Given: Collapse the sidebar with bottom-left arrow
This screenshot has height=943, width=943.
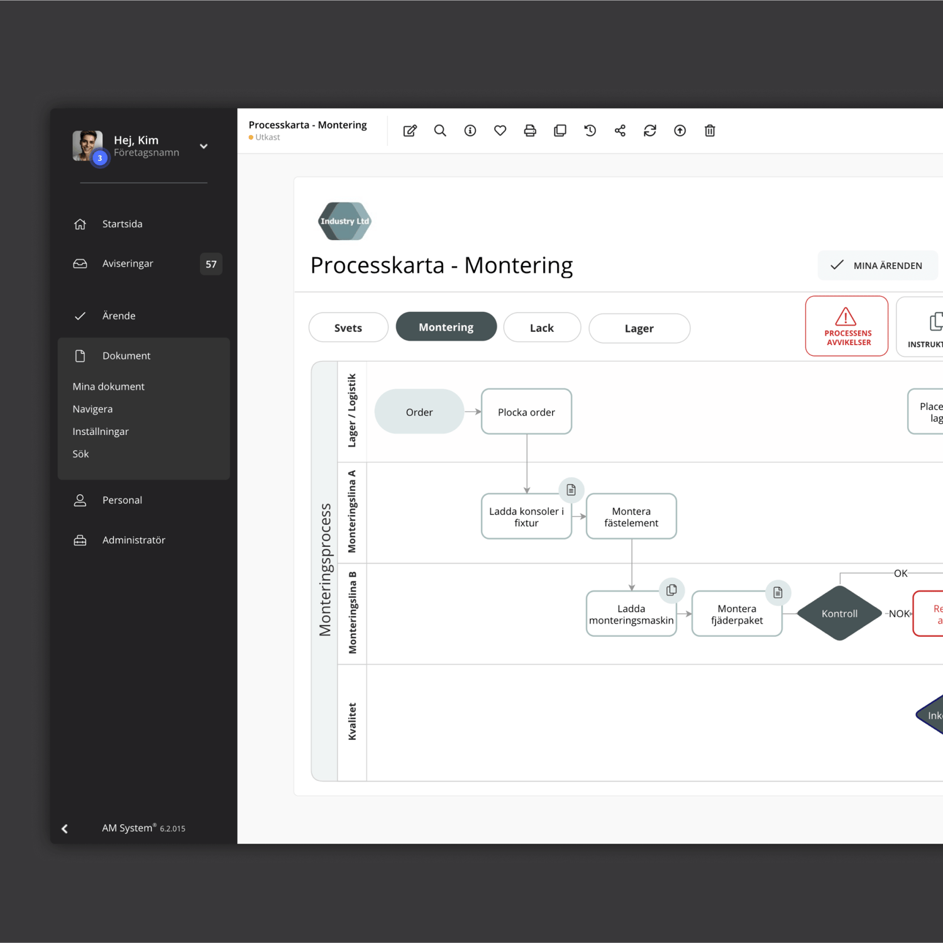Looking at the screenshot, I should click(x=65, y=829).
